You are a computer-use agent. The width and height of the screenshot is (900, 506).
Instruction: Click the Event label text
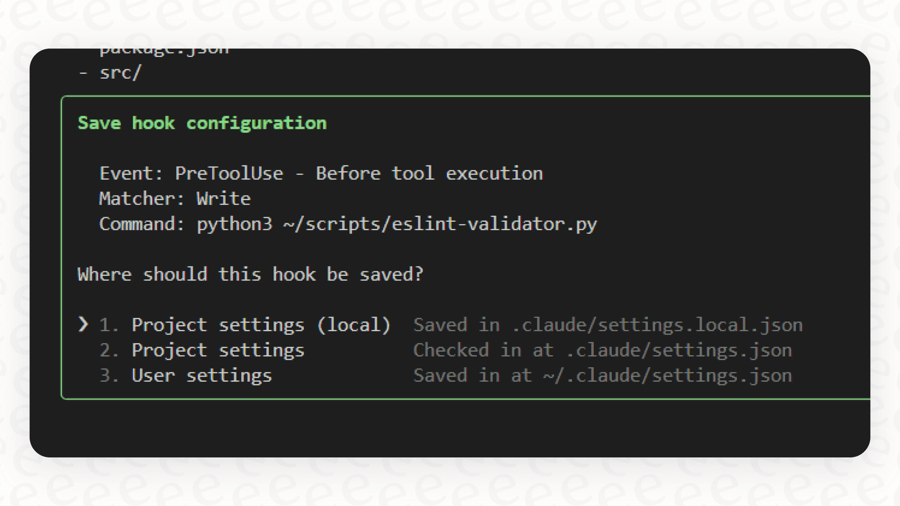[130, 173]
